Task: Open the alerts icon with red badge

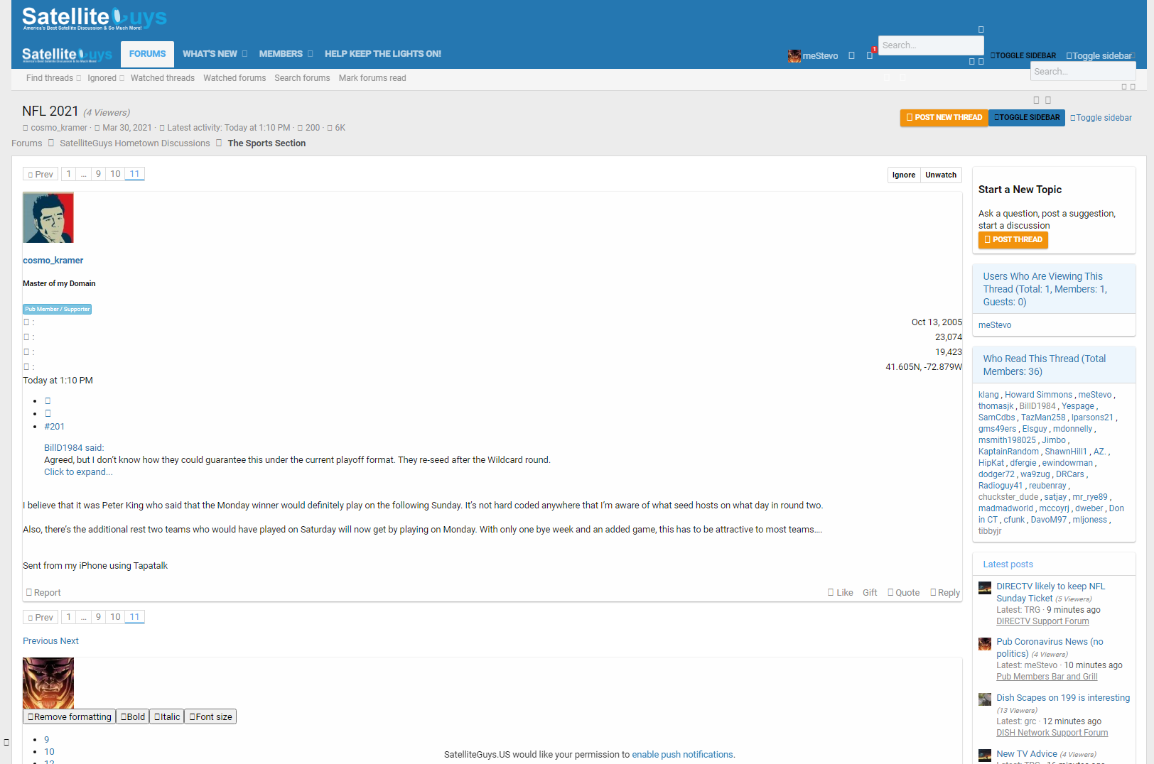Action: (x=870, y=55)
